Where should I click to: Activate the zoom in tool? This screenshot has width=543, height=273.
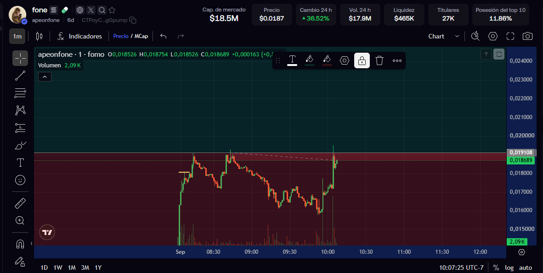pos(20,220)
